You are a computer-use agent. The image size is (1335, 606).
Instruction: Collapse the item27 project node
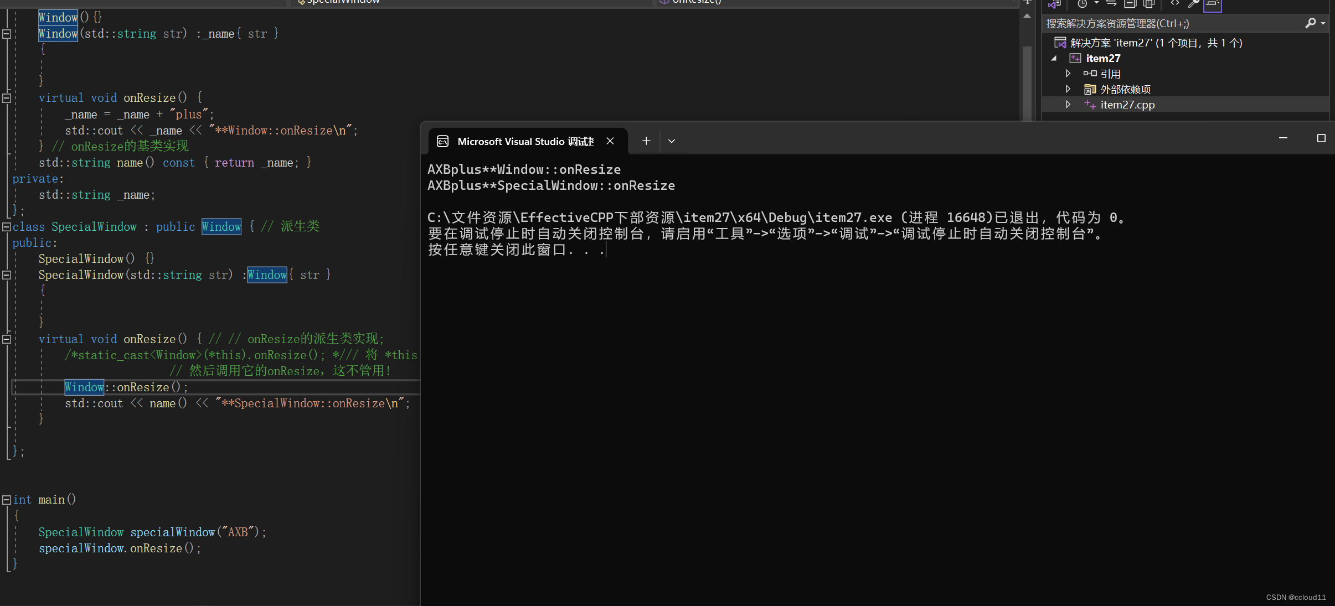pyautogui.click(x=1054, y=58)
